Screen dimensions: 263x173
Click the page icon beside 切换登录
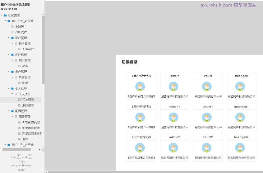pyautogui.click(x=19, y=100)
